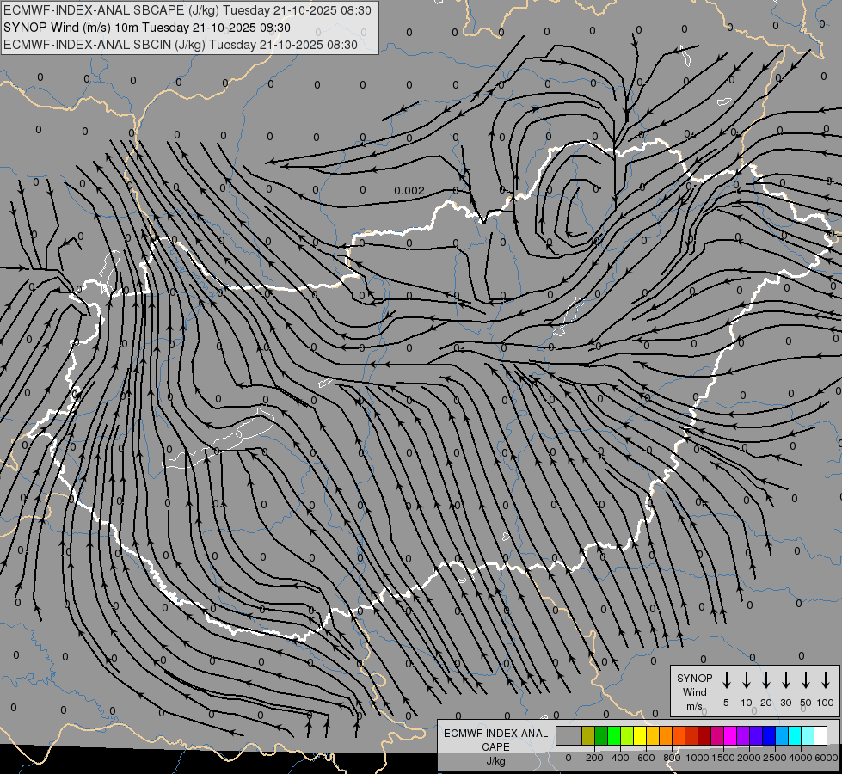Click the 20 m/s wind arrow in legend
Viewport: 842px width, 774px height.
pyautogui.click(x=766, y=680)
